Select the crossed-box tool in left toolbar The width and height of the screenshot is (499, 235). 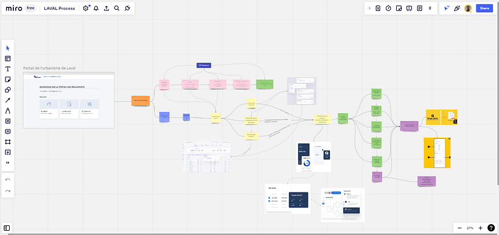pos(8,121)
